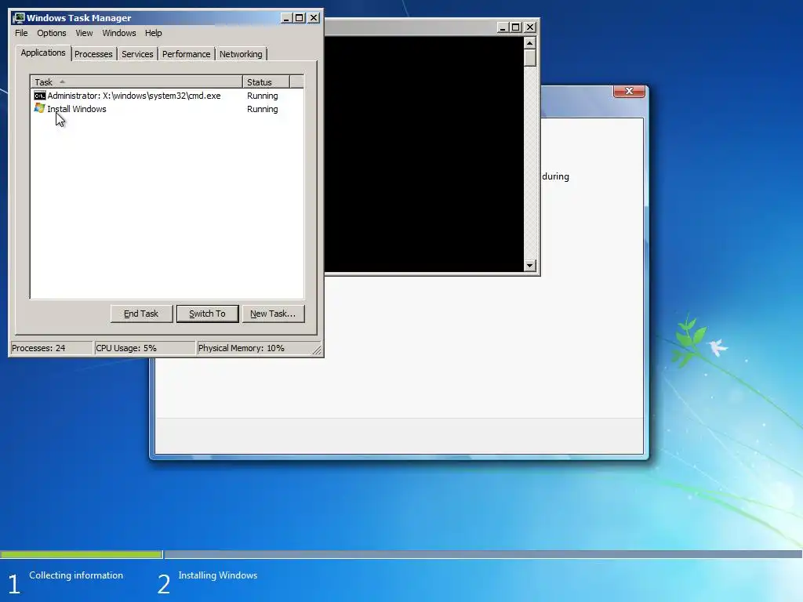The width and height of the screenshot is (803, 602).
Task: Click the Processes: 24 status entry
Action: pyautogui.click(x=51, y=348)
